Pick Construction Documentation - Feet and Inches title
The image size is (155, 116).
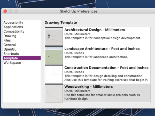tap(106, 68)
